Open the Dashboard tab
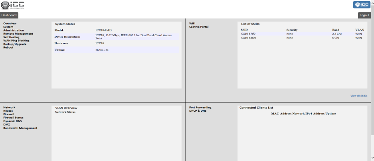374x161 pixels. point(9,15)
